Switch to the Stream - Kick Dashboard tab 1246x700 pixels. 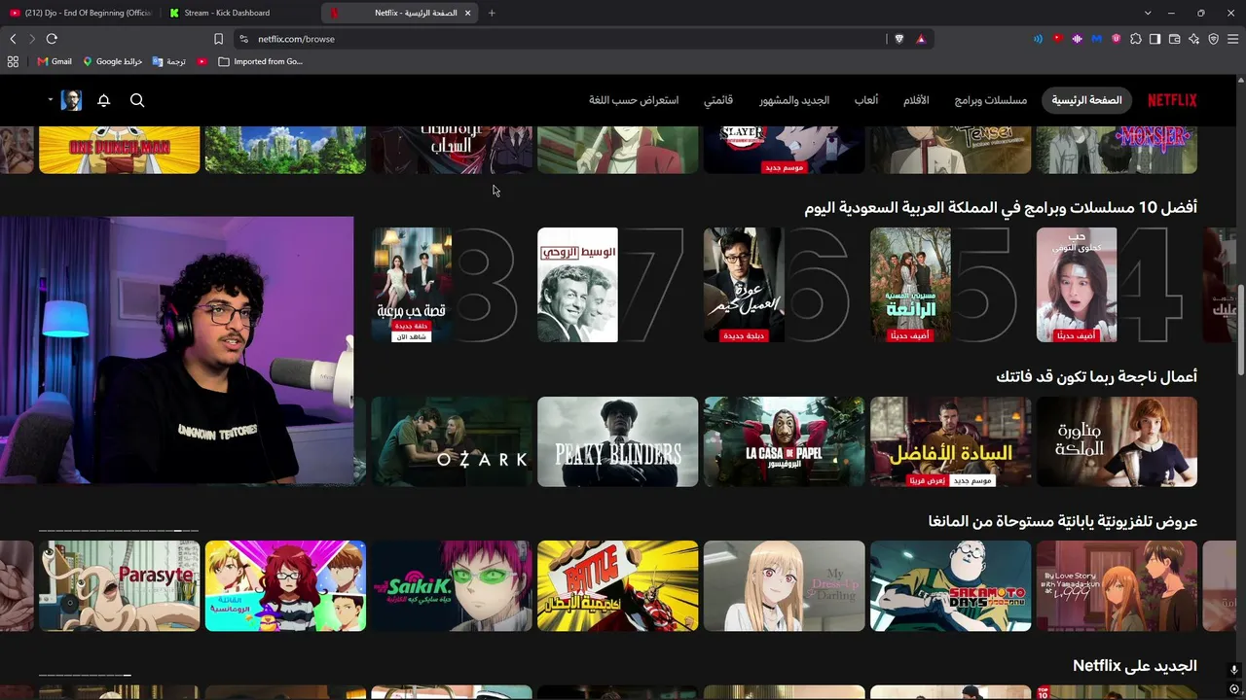[239, 13]
